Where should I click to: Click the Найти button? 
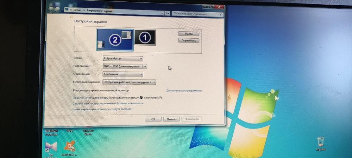click(x=189, y=34)
